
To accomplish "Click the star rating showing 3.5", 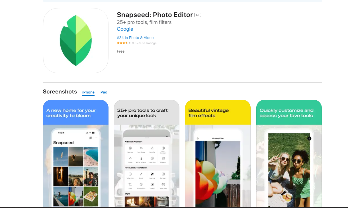I will 124,43.
